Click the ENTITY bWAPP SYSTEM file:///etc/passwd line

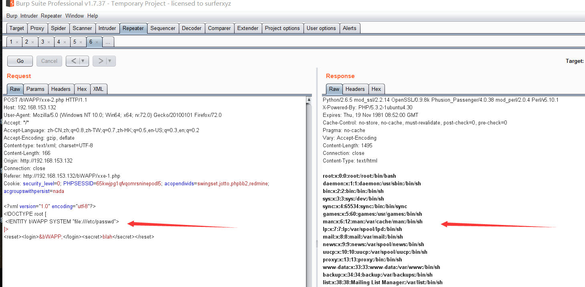click(x=62, y=221)
